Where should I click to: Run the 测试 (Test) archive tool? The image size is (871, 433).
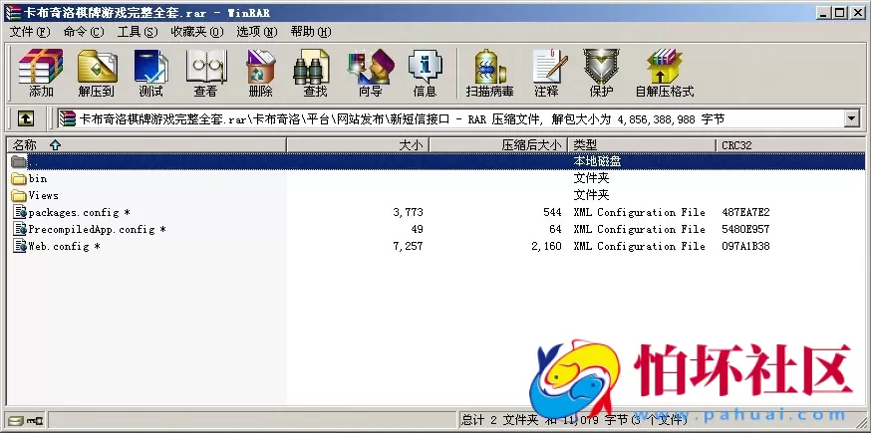[150, 73]
